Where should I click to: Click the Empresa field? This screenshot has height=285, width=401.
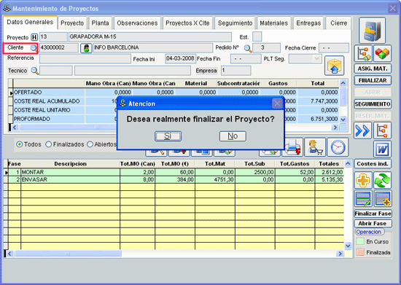(235, 71)
